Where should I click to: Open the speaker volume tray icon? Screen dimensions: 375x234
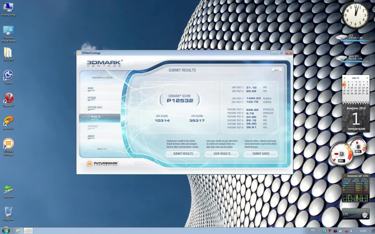coord(351,231)
